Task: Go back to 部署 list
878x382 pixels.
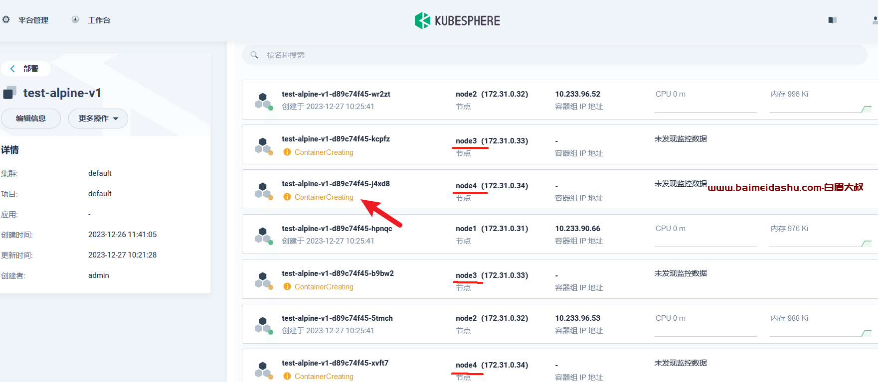Action: point(25,69)
